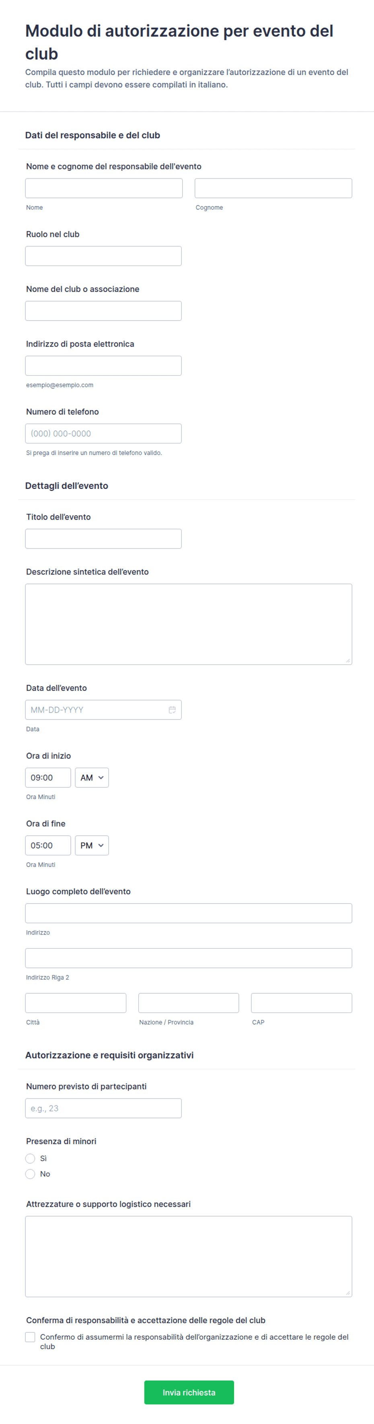Click into the Ruolo nel club field

[103, 256]
